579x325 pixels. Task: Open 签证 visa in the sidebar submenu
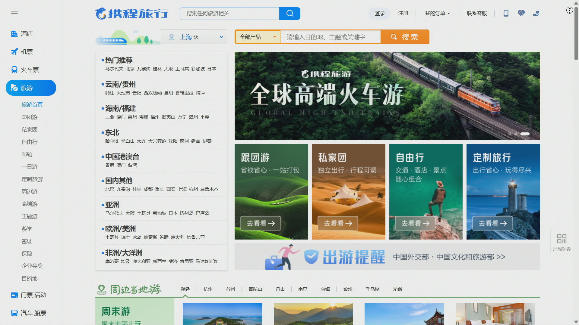27,241
